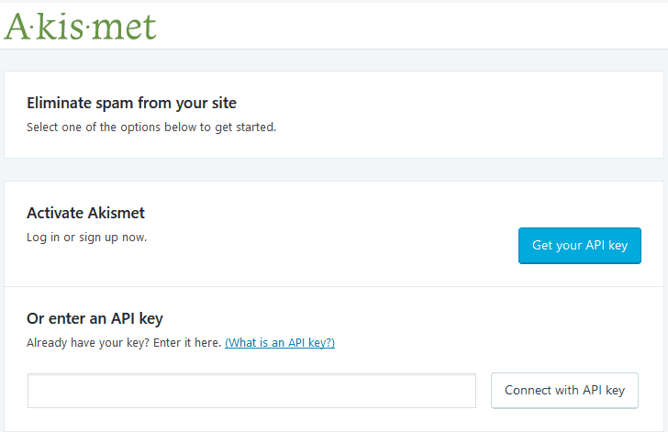Click the Select one of the options text

point(151,127)
